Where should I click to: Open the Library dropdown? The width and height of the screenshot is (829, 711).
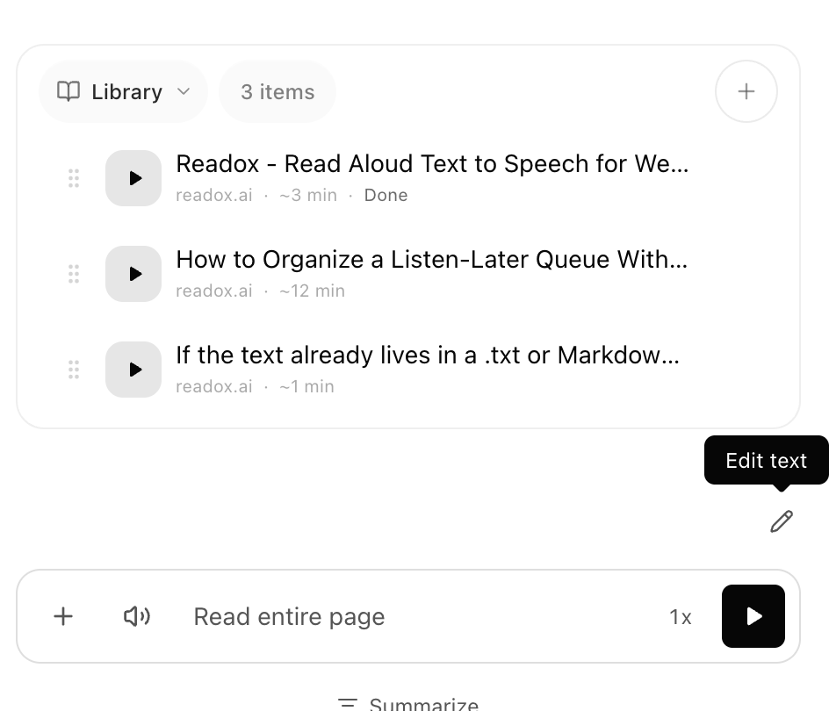(x=123, y=91)
